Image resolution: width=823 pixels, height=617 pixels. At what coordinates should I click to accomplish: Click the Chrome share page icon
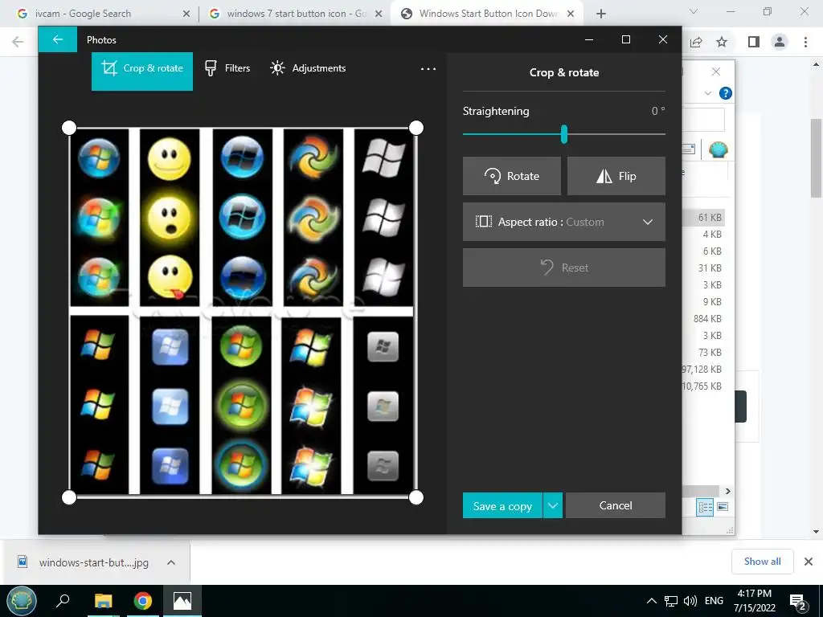pyautogui.click(x=696, y=42)
